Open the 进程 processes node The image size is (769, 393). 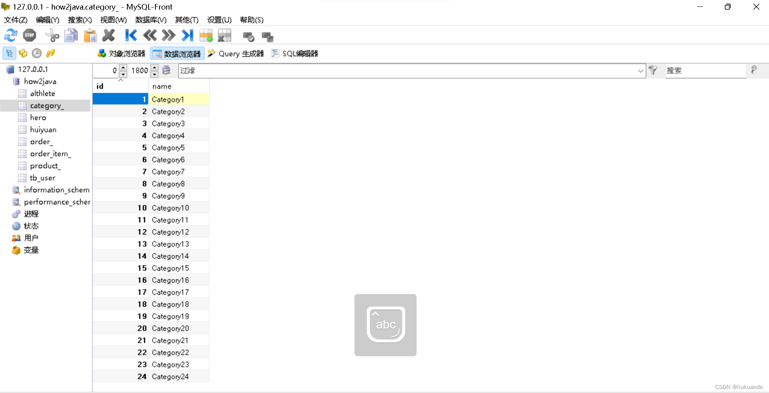(31, 214)
